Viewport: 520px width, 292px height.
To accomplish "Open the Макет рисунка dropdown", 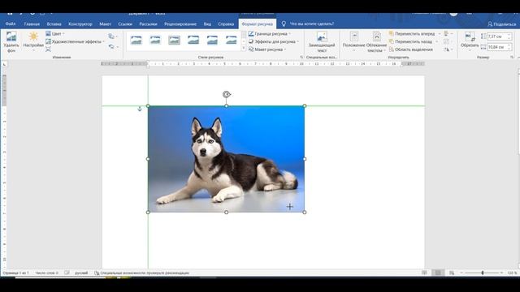I will (x=267, y=49).
